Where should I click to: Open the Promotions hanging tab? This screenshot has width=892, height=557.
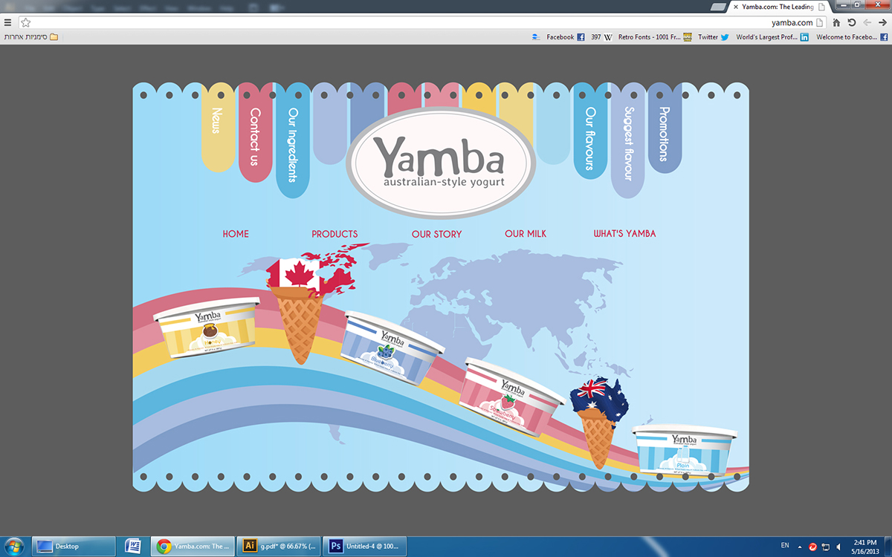click(665, 128)
